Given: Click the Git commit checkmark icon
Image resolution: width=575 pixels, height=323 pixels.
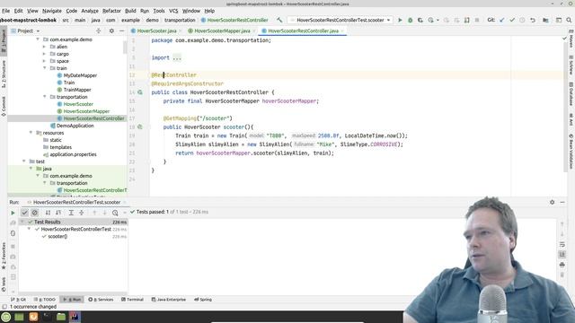Looking at the screenshot, I should [512, 20].
